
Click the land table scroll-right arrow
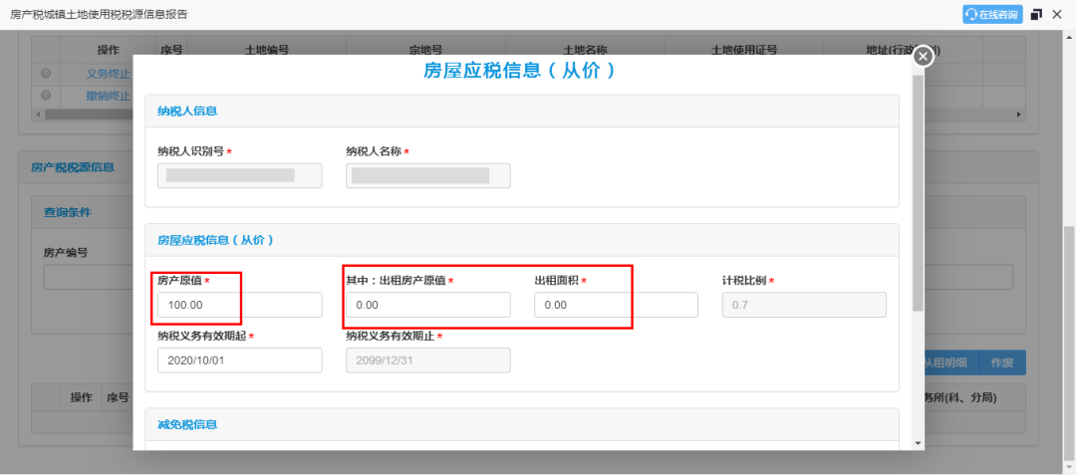tap(1019, 114)
